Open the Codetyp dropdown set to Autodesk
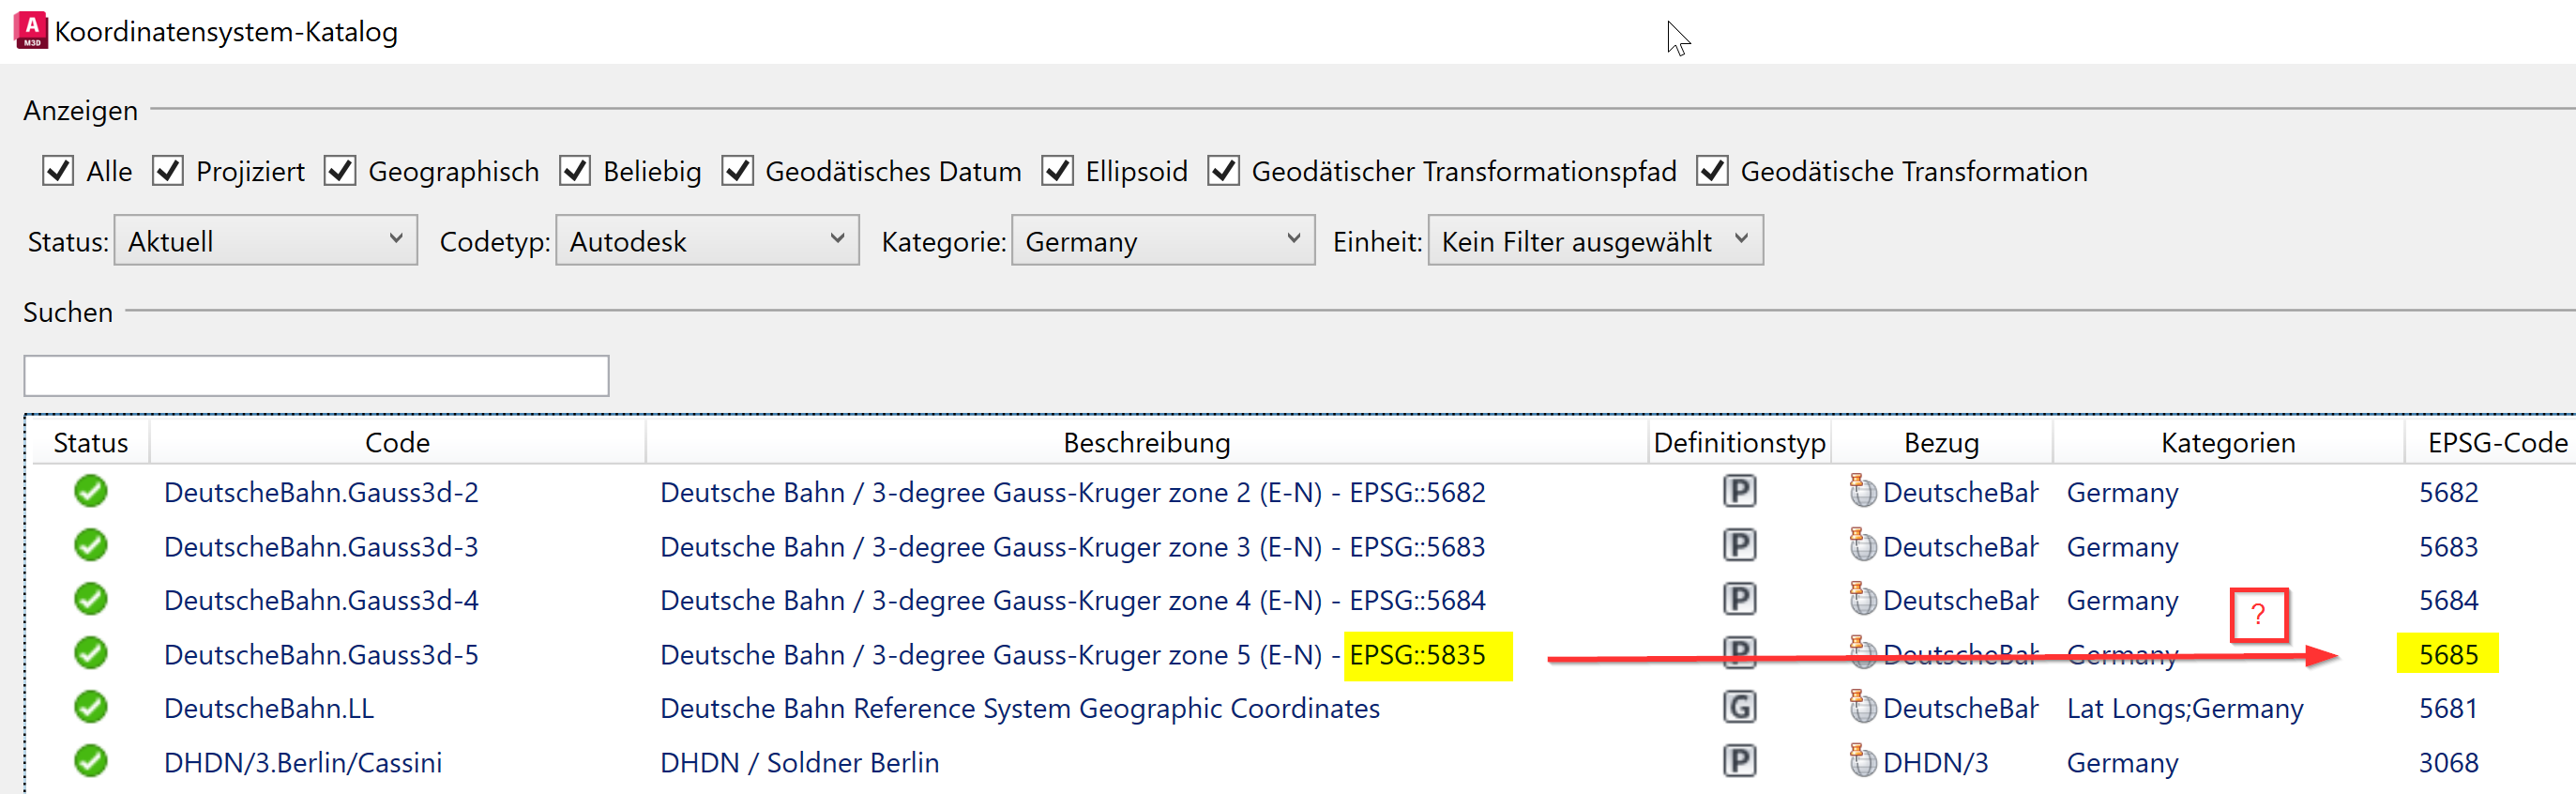The height and width of the screenshot is (794, 2576). pyautogui.click(x=706, y=240)
